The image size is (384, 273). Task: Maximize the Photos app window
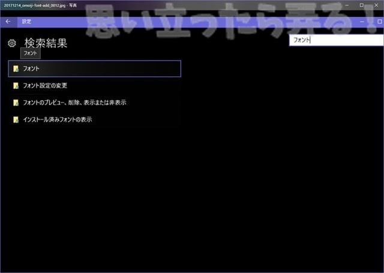(361, 5)
